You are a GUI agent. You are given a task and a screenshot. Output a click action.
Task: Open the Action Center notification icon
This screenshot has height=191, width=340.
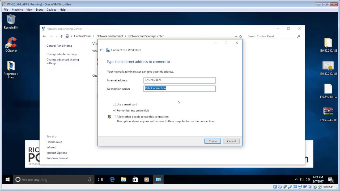click(330, 180)
